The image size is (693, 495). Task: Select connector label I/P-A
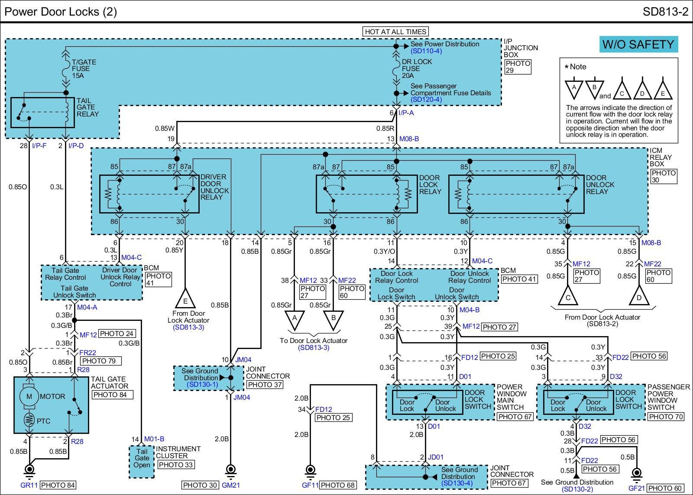406,113
